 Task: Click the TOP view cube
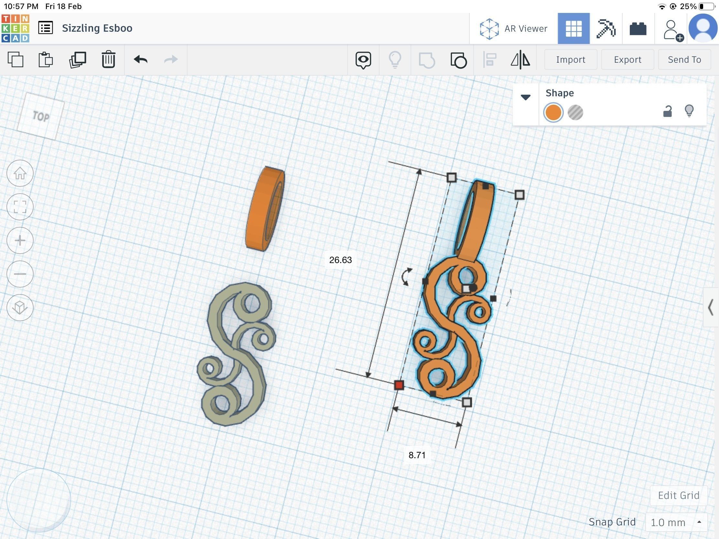click(x=41, y=116)
